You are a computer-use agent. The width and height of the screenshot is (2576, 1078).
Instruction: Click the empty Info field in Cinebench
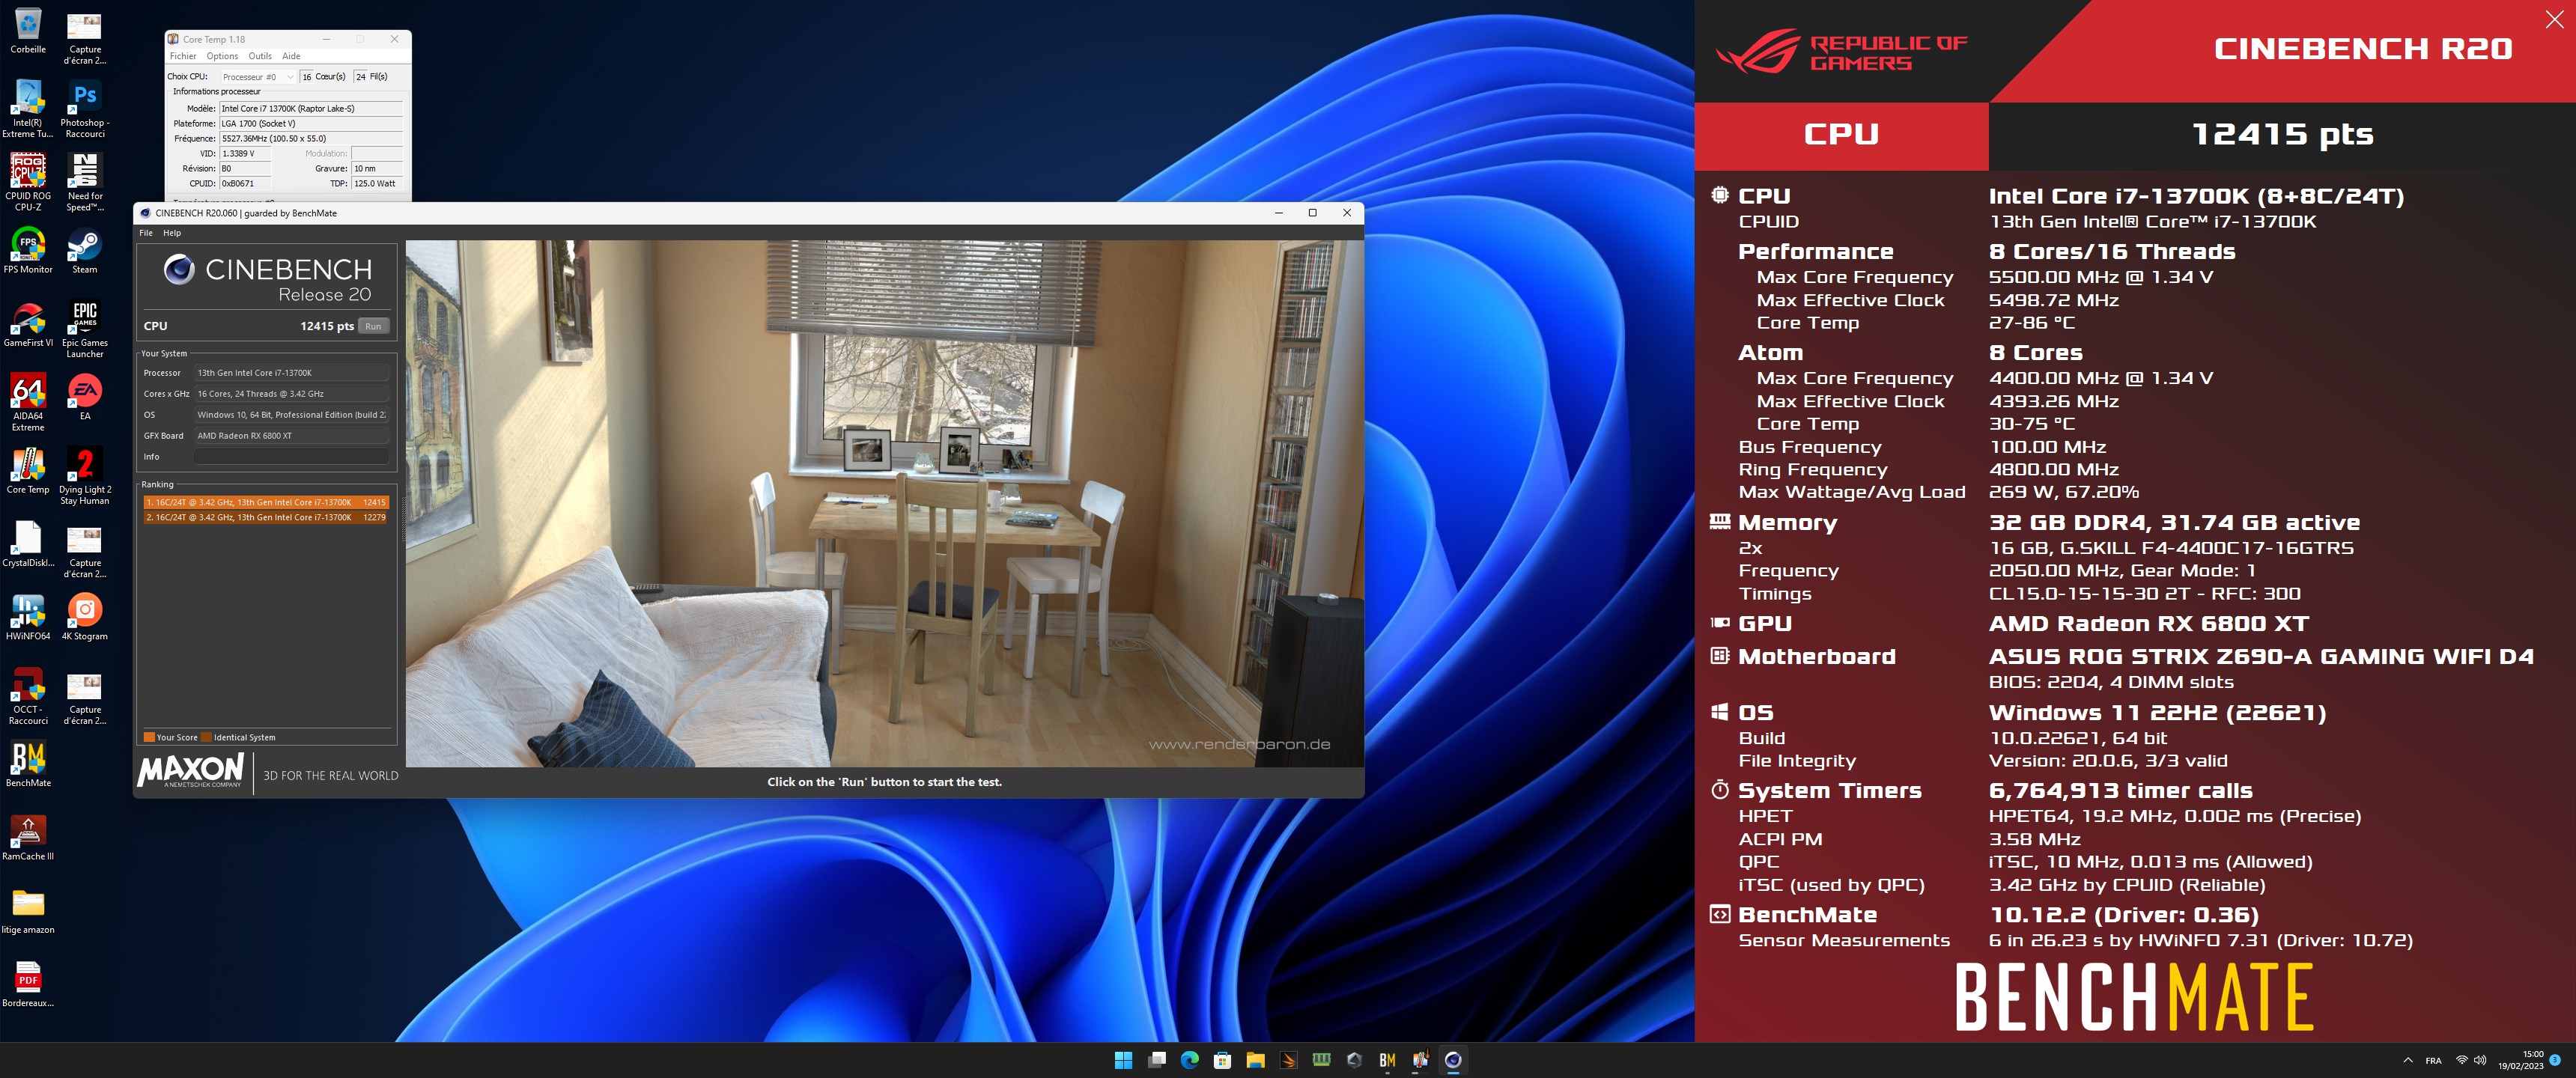pos(291,457)
